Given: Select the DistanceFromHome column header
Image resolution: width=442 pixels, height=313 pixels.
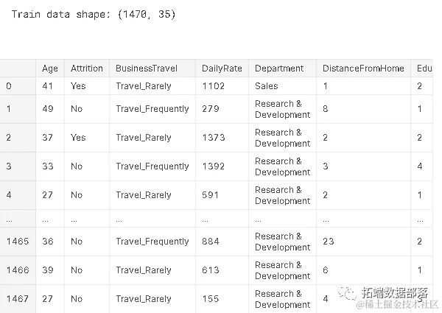Looking at the screenshot, I should click(363, 68).
